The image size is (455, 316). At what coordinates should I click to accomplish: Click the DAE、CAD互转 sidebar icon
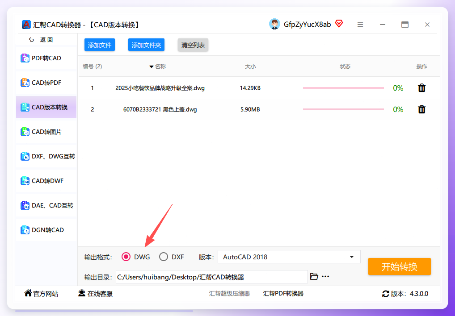pyautogui.click(x=25, y=205)
